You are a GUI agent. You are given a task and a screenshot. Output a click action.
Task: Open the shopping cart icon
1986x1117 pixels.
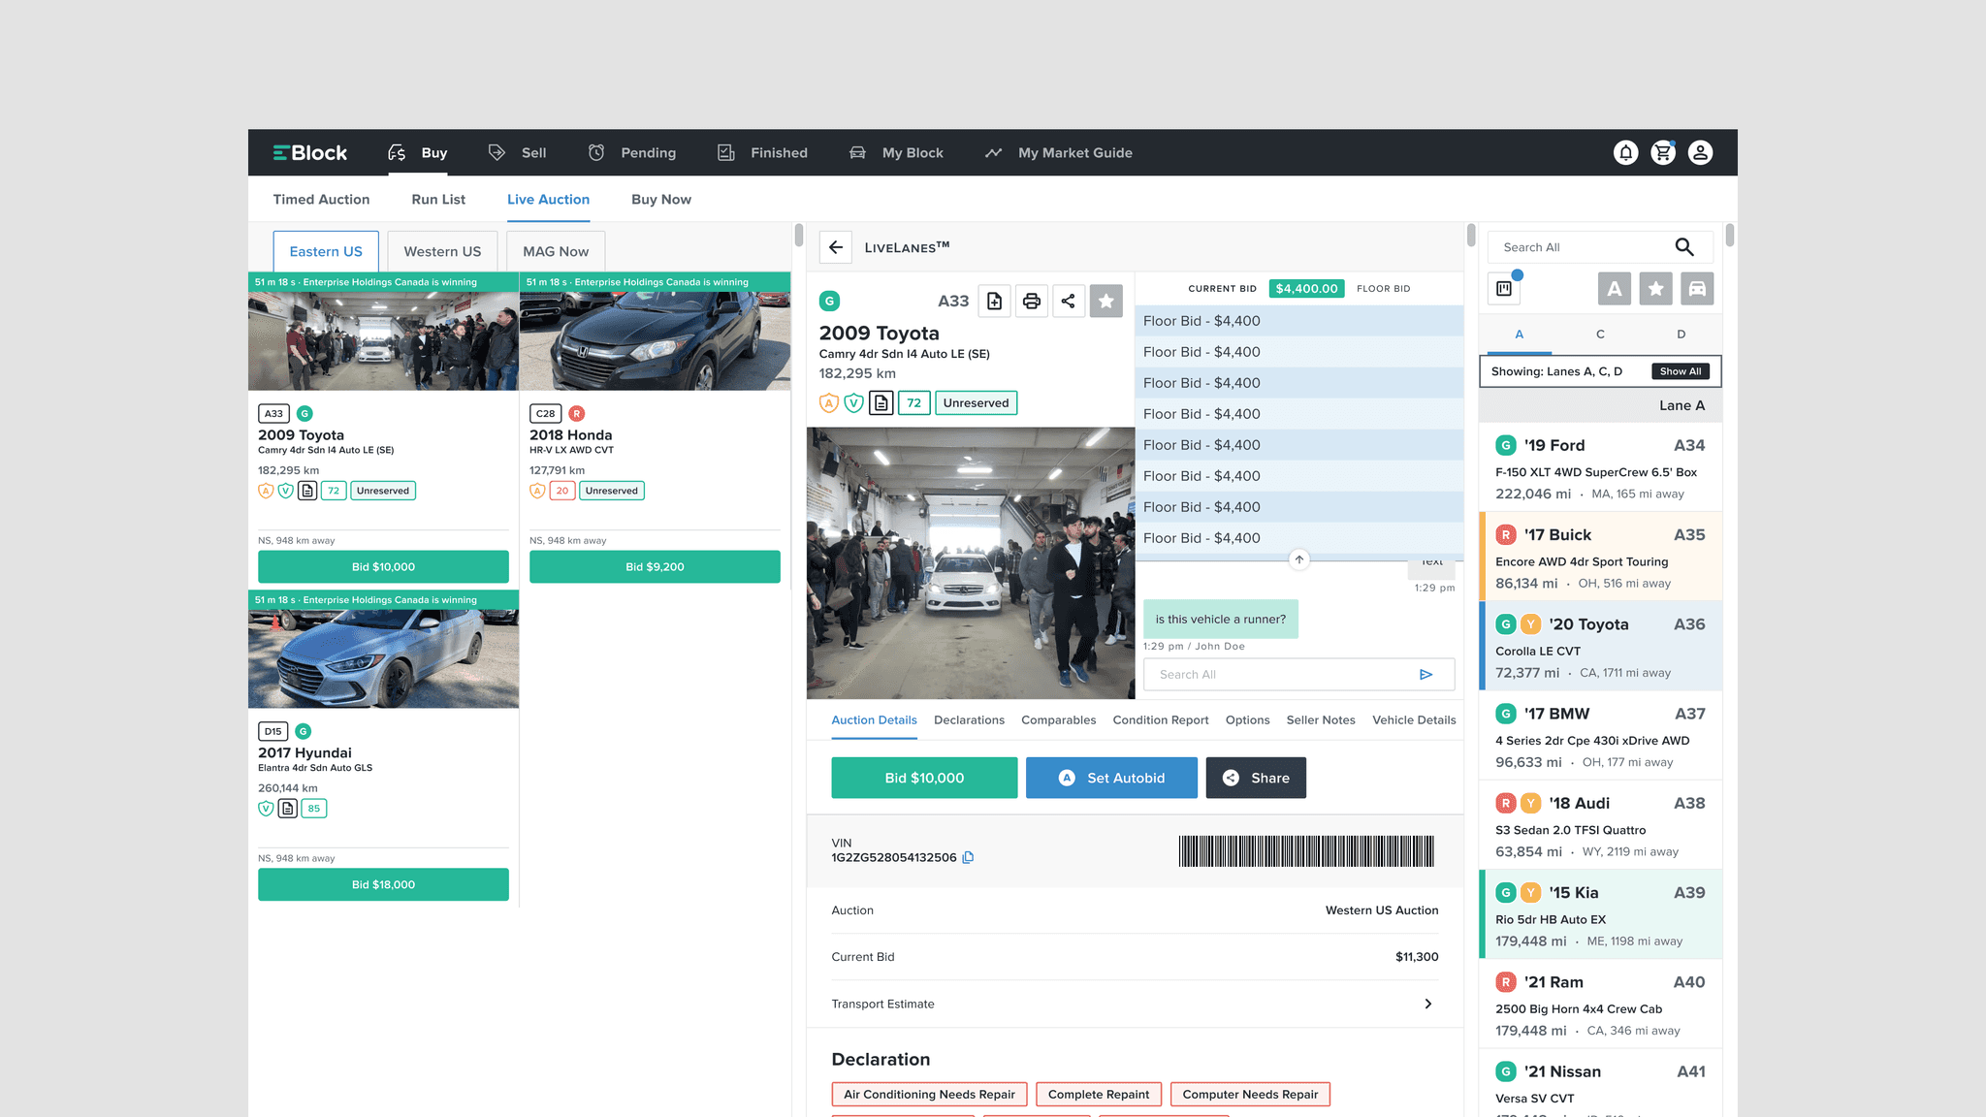point(1663,152)
